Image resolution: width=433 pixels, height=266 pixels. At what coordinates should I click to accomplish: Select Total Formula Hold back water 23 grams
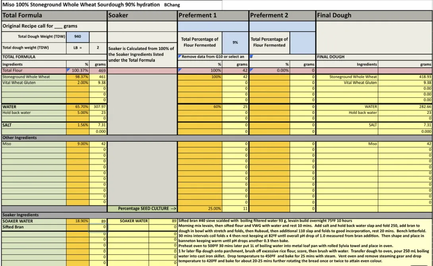tap(98, 113)
